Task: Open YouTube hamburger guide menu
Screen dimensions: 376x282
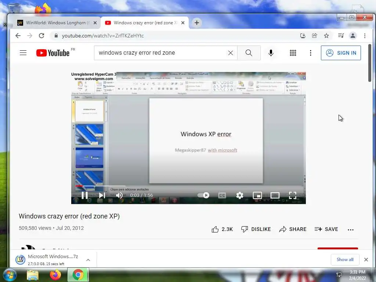Action: click(x=23, y=53)
